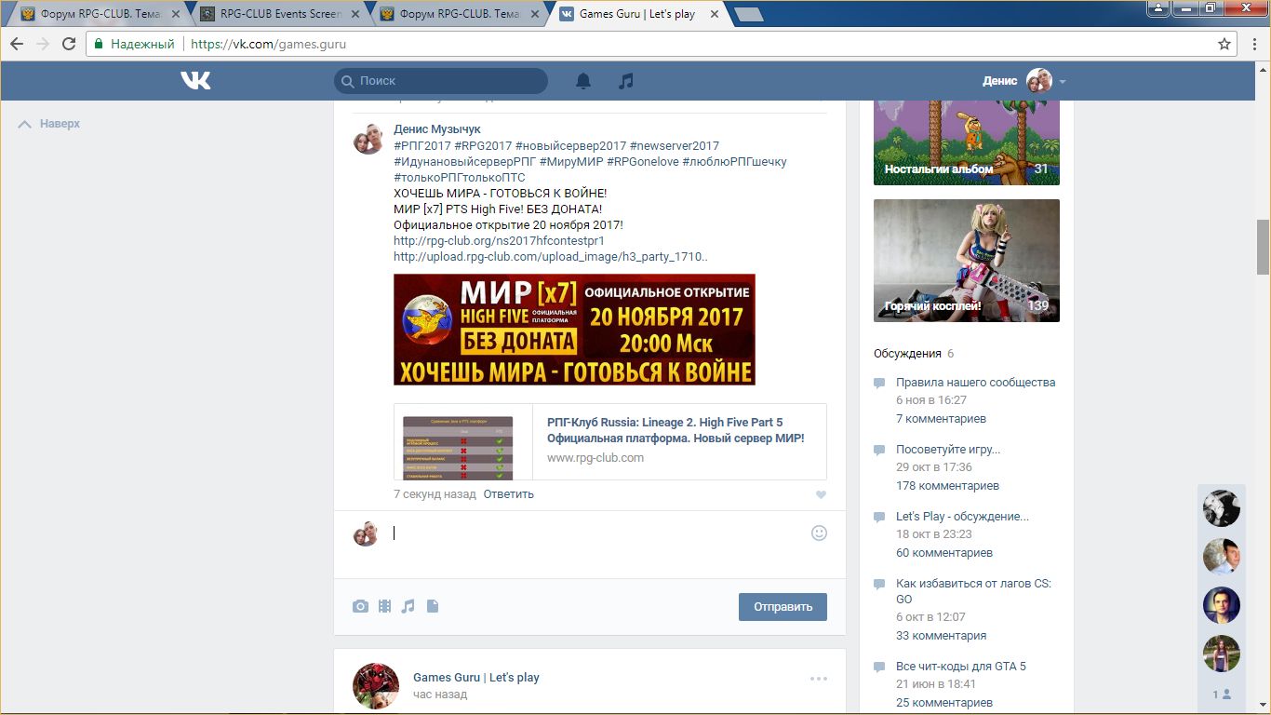Attach a photo with the camera icon
1271x715 pixels.
(360, 606)
